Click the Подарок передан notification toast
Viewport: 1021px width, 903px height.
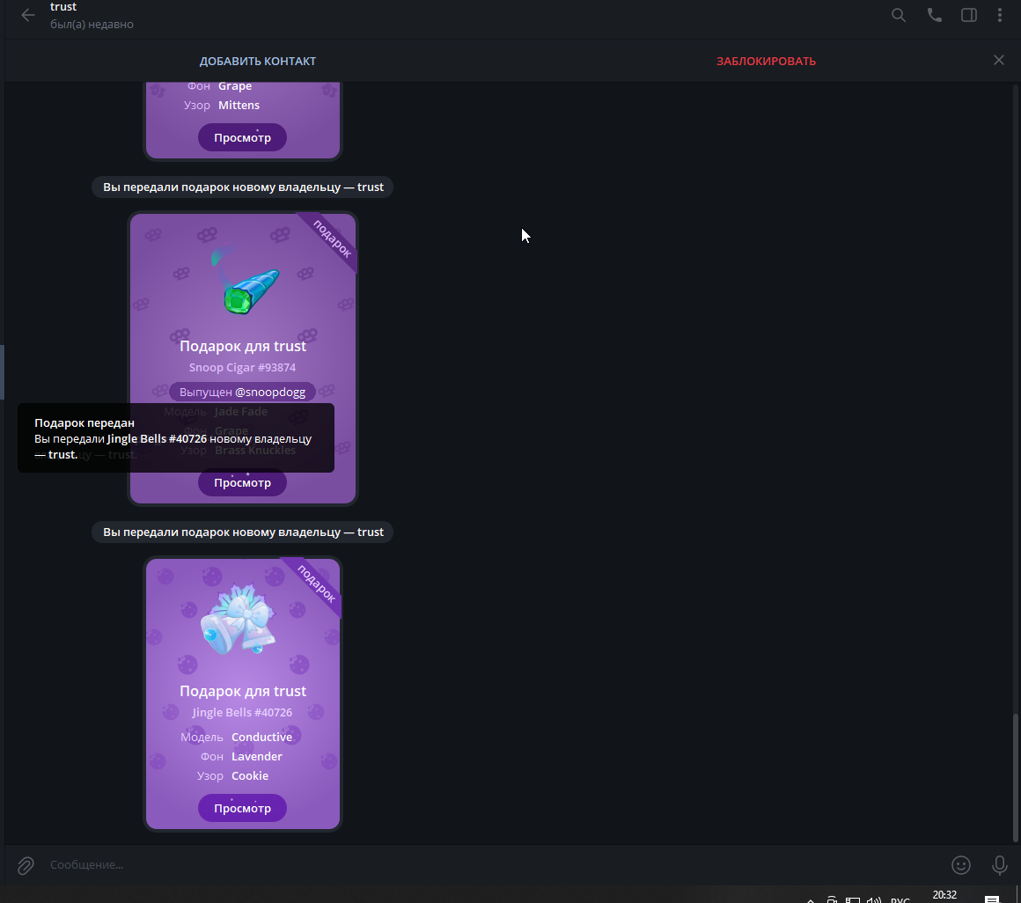[x=176, y=438]
